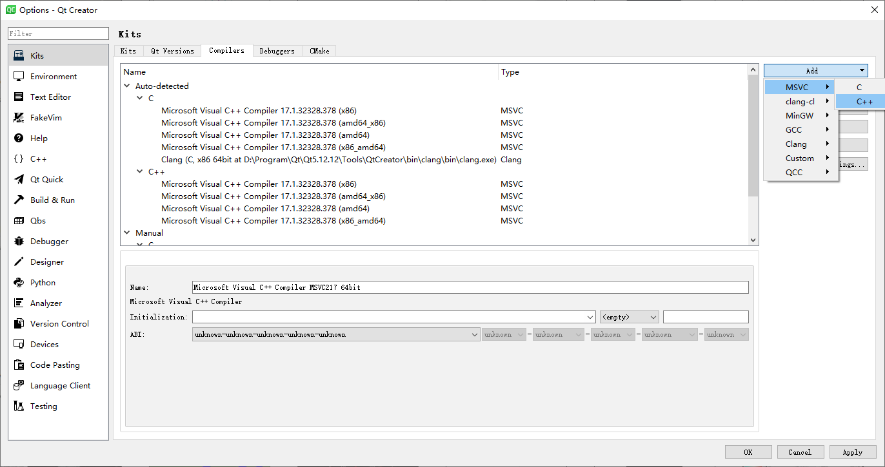The image size is (885, 467).
Task: Collapse the Auto-detected tree group
Action: coord(127,86)
